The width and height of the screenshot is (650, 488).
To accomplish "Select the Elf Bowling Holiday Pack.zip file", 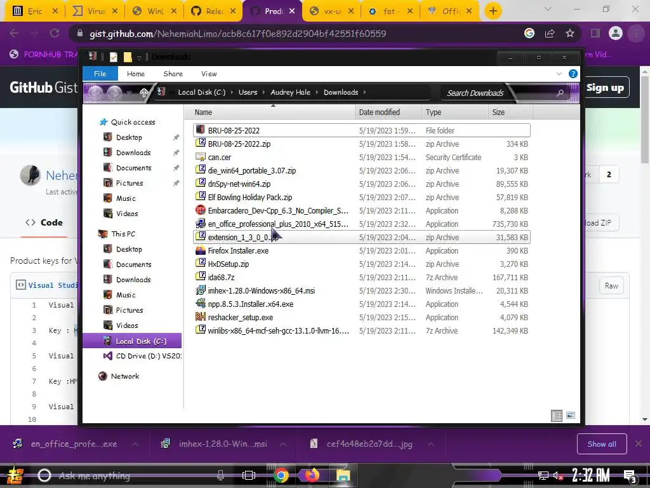I will pos(250,197).
